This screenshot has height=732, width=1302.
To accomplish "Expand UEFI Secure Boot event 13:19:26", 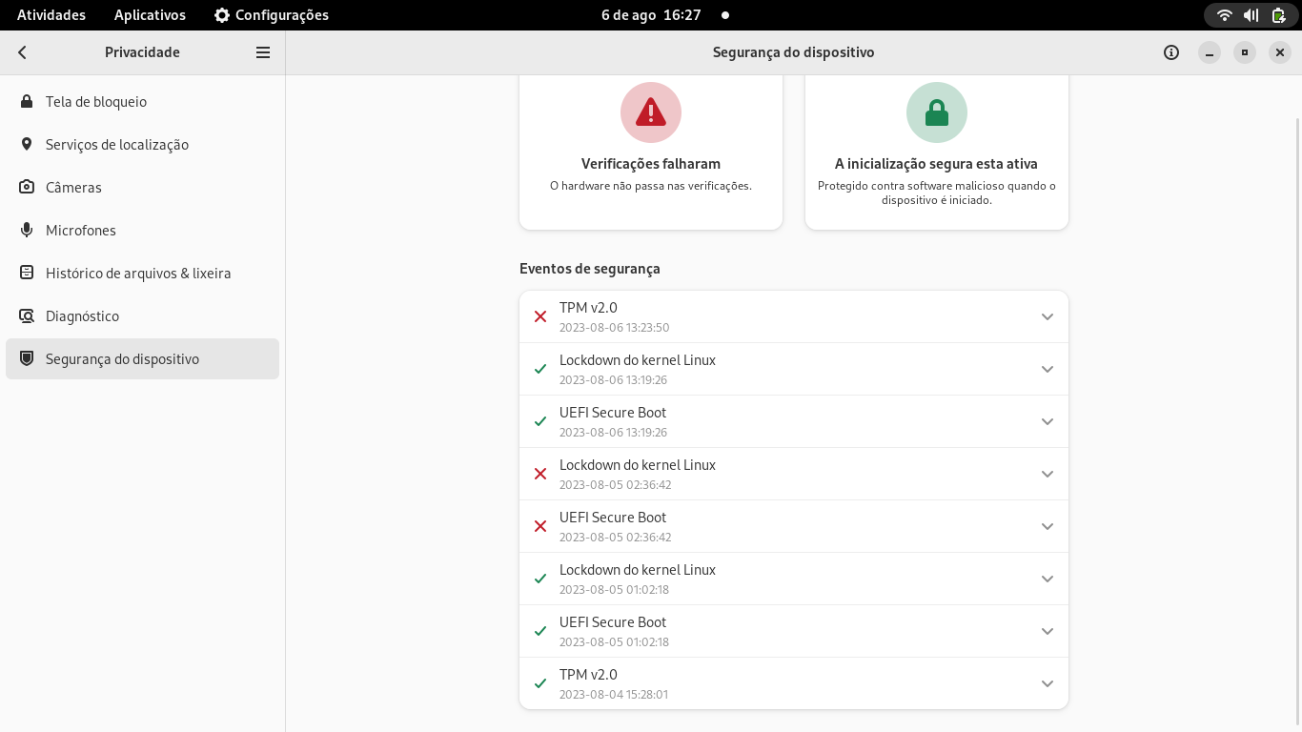I will (x=1048, y=421).
